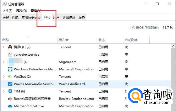The width and height of the screenshot is (176, 111).
Task: Click 中 impact in Windows Defender row
Action: click(x=126, y=69)
